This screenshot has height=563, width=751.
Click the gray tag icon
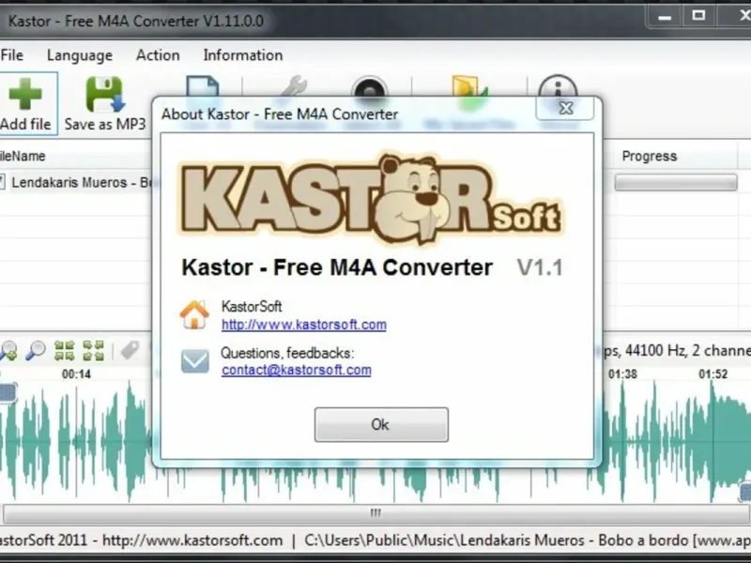130,351
